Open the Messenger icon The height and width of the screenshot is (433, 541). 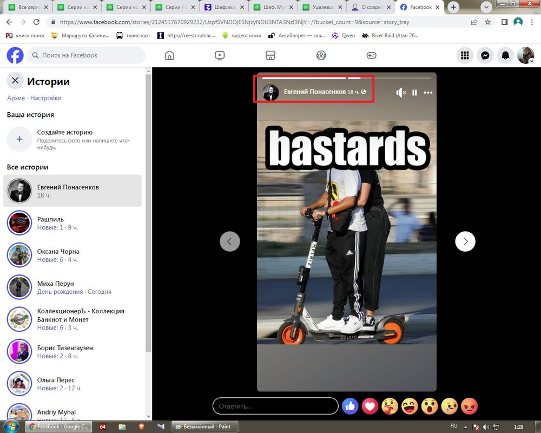click(x=485, y=55)
